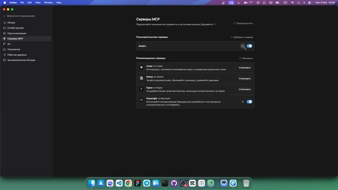Open the Window menu
The image size is (338, 190).
click(48, 3)
